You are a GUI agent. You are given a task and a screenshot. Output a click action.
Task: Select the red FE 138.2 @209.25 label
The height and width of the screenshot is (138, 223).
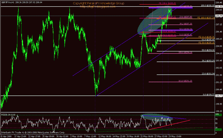(x=167, y=3)
